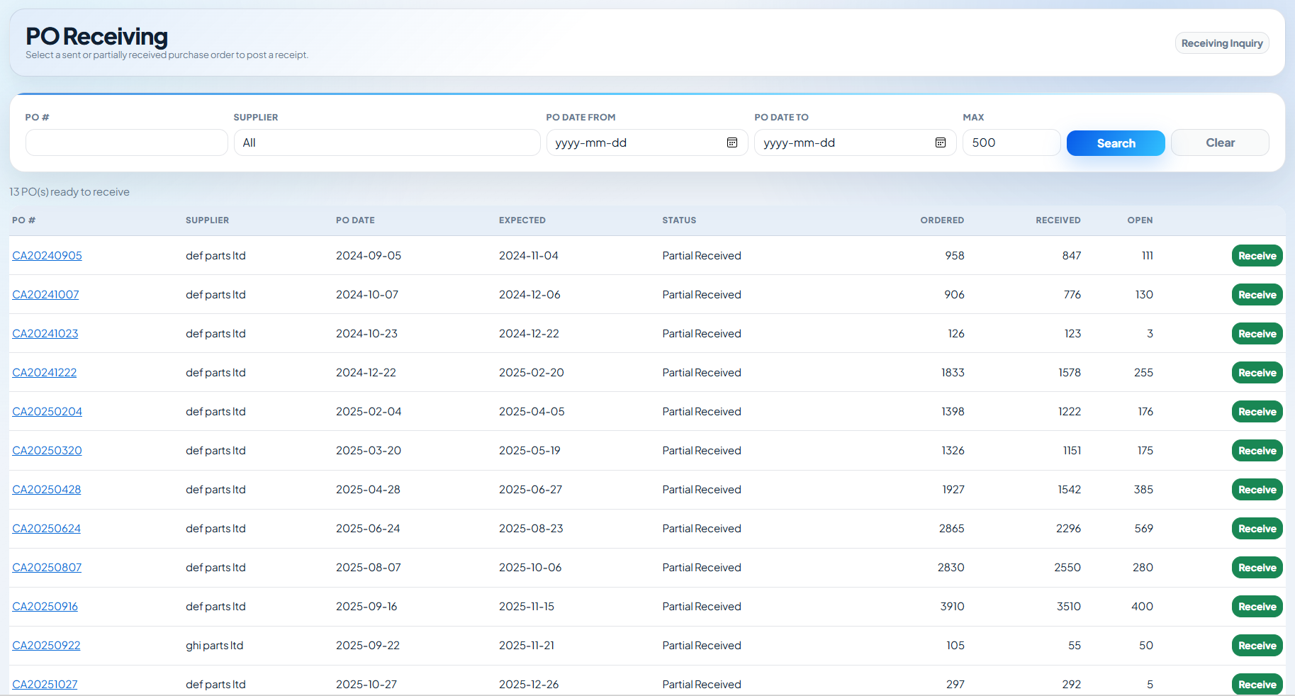Image resolution: width=1295 pixels, height=696 pixels.
Task: Click the PO # search input field
Action: [x=127, y=142]
